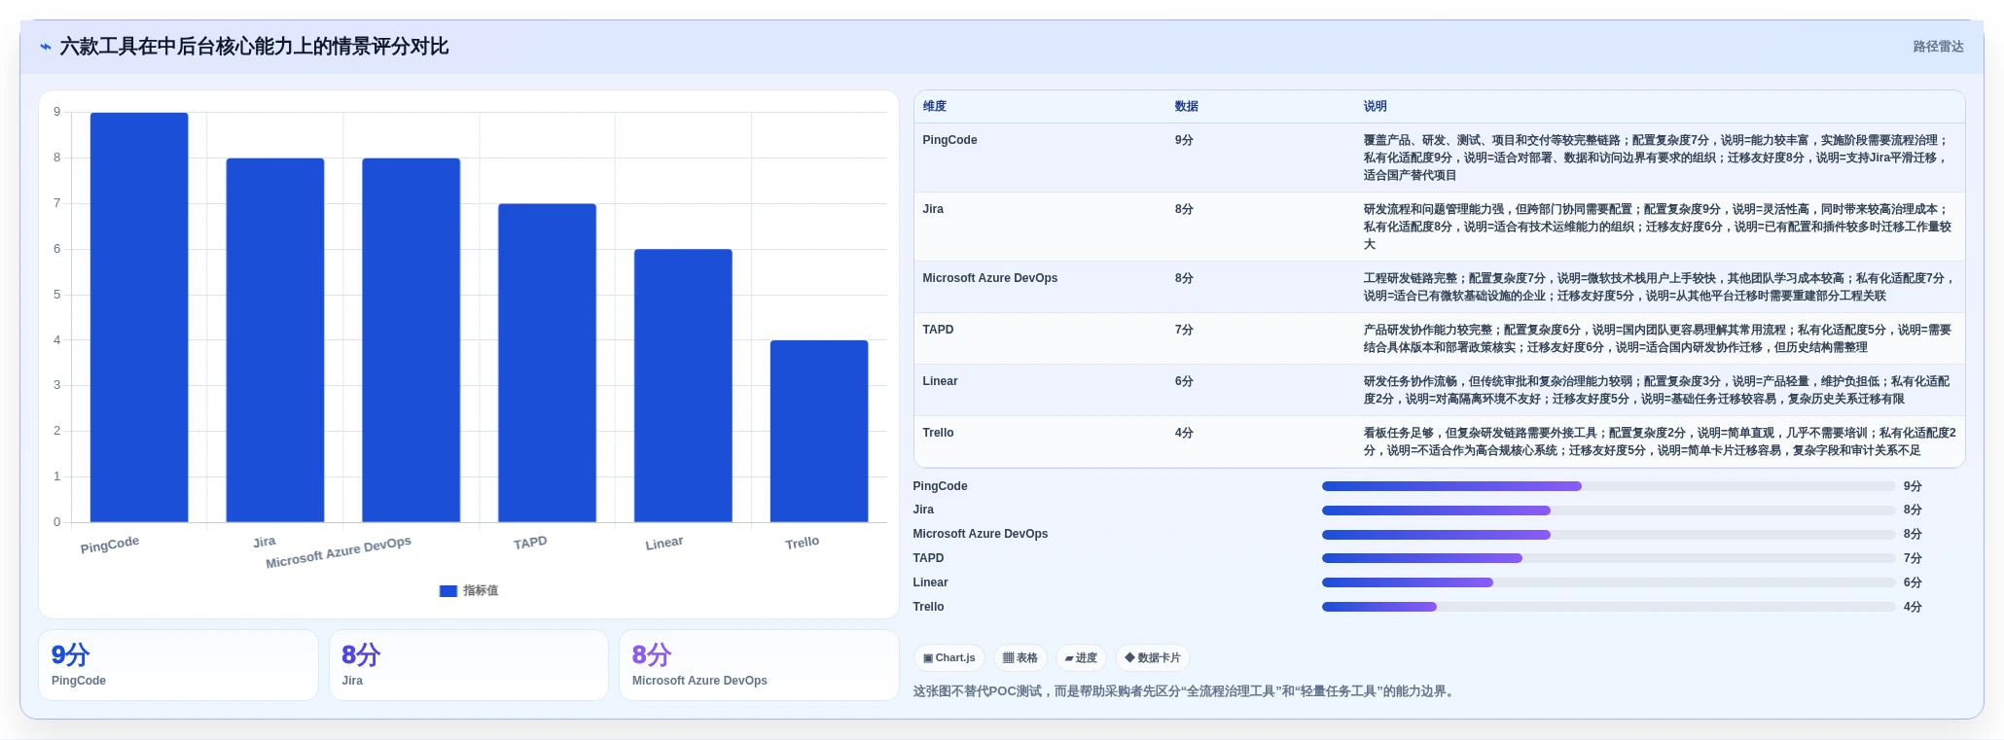The height and width of the screenshot is (740, 2004).
Task: Click the "维度" table column header
Action: click(935, 107)
